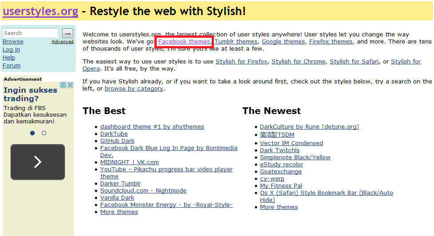Open Vector IM Condensed style
The image size is (434, 236).
[x=292, y=143]
